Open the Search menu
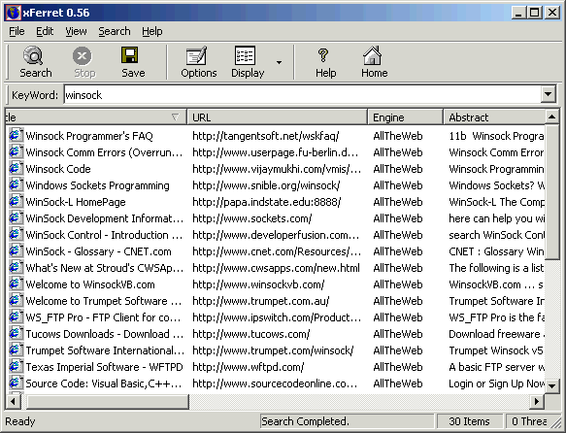 (114, 31)
